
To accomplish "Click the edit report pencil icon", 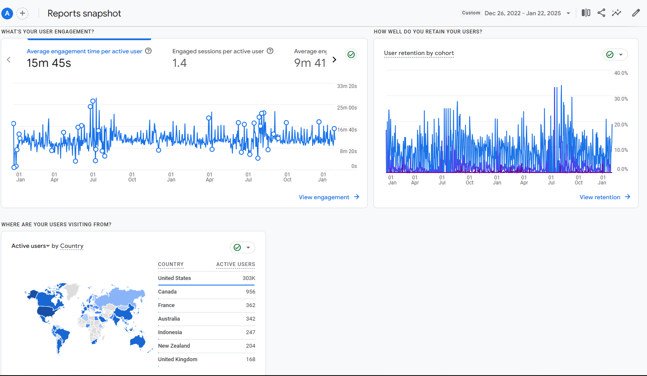I will [x=636, y=13].
